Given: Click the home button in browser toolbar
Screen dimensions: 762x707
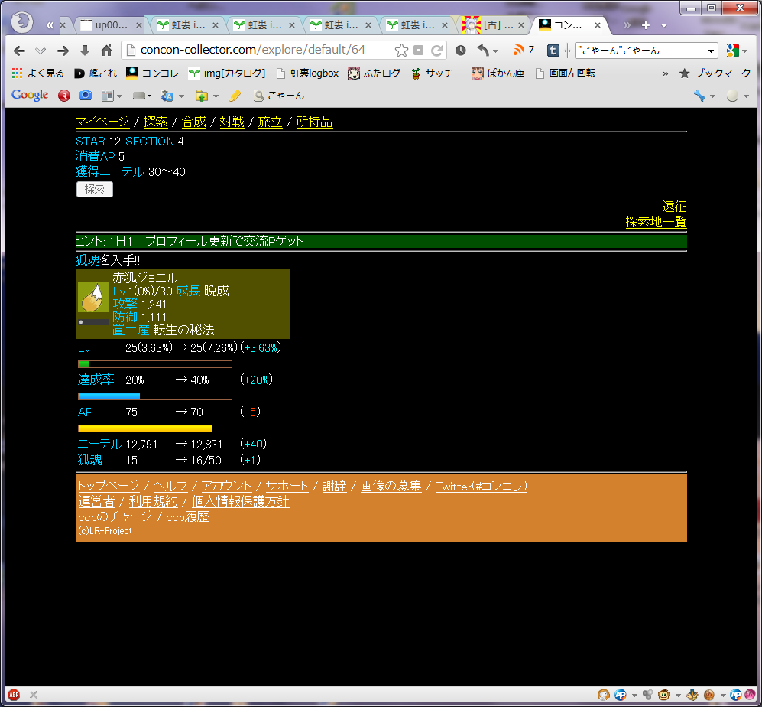Looking at the screenshot, I should point(106,50).
